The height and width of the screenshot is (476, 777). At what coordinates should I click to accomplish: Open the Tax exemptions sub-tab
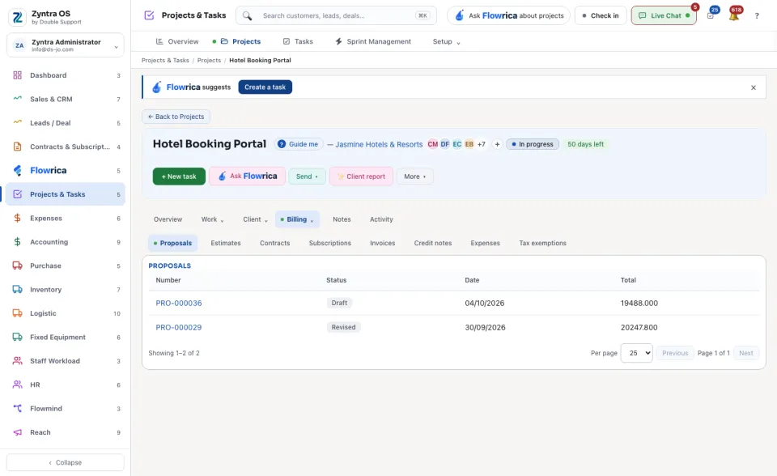[x=542, y=243]
